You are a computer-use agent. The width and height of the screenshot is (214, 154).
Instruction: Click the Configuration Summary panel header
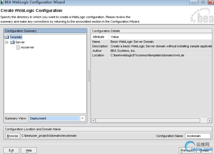coord(45,31)
